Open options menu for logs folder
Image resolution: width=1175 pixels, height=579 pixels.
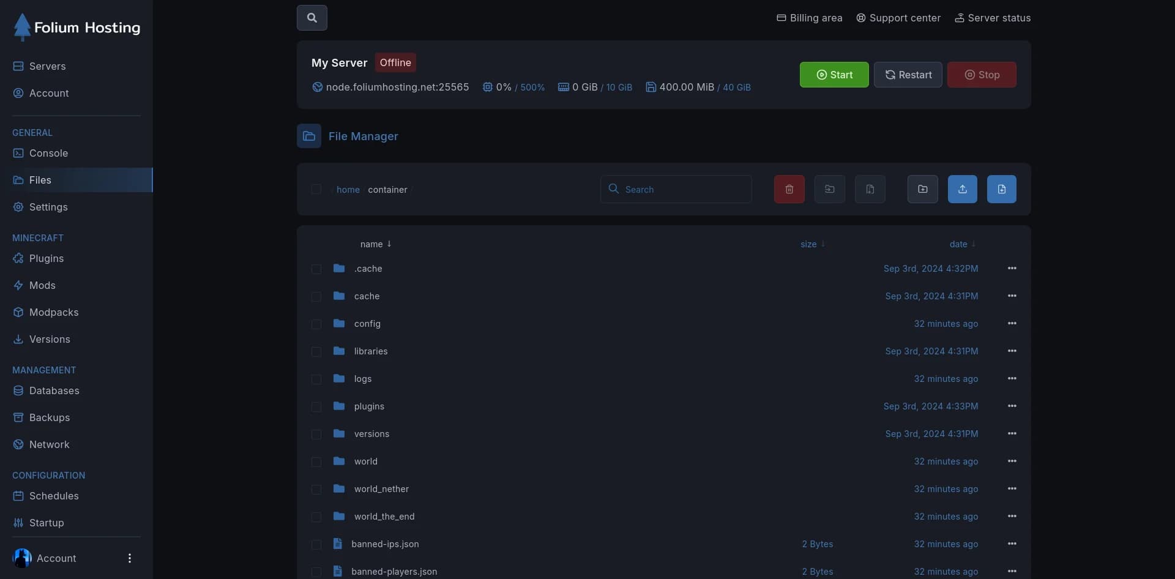[1012, 378]
